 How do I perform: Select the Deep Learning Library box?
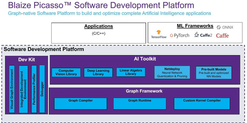(x=98, y=72)
